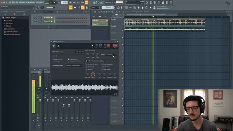
Task: Toggle the song/pattern mode button
Action: pos(47,3)
